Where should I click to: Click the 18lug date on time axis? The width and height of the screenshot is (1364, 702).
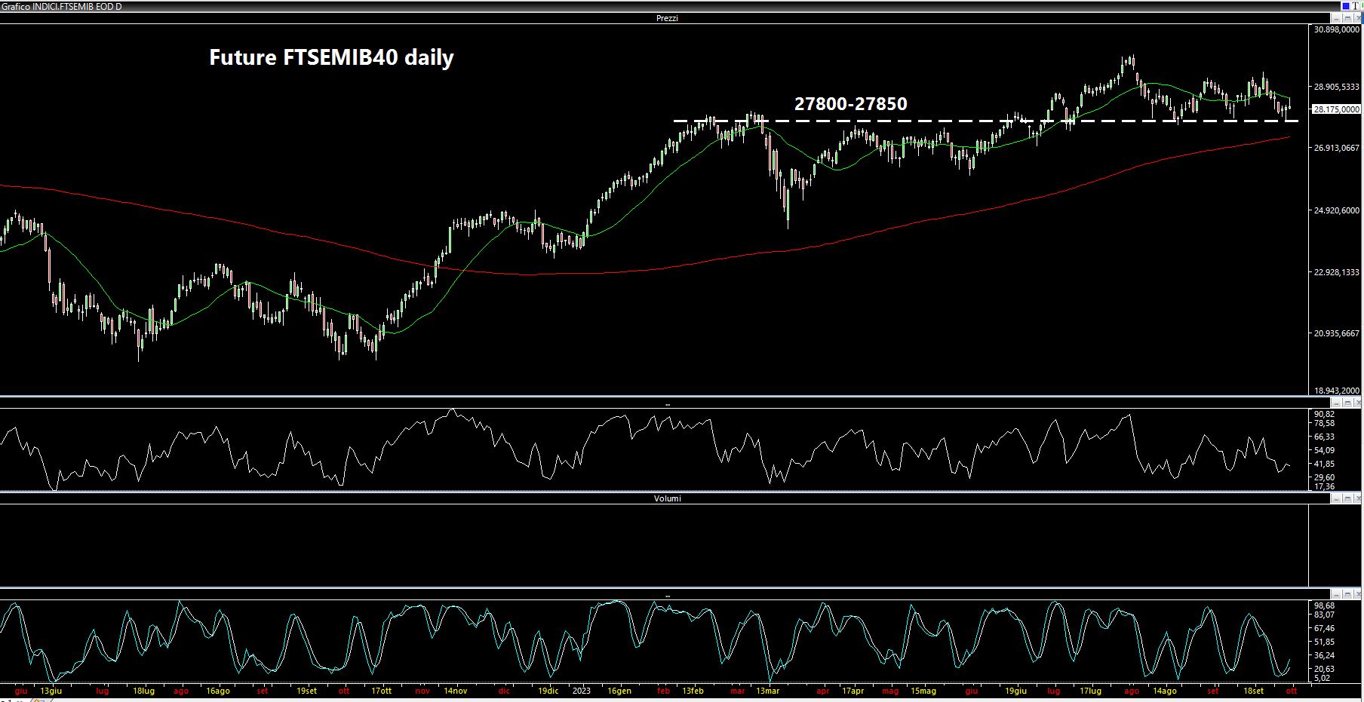click(x=143, y=691)
